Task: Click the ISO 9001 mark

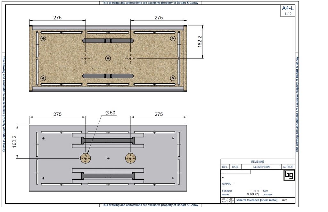Action: 223,200
